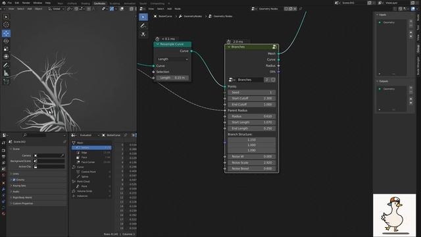
Task: Select the Volume Grids row in spreadsheet
Action: coord(91,192)
